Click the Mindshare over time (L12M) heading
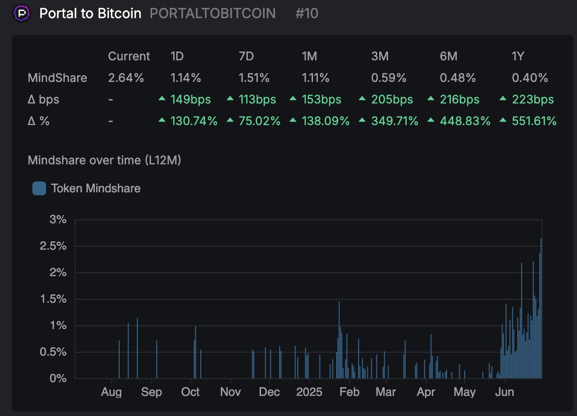 tap(104, 160)
